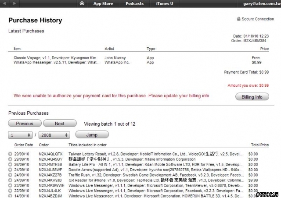Expand order M2XJ4L88WF arrow icon

coord(10,170)
